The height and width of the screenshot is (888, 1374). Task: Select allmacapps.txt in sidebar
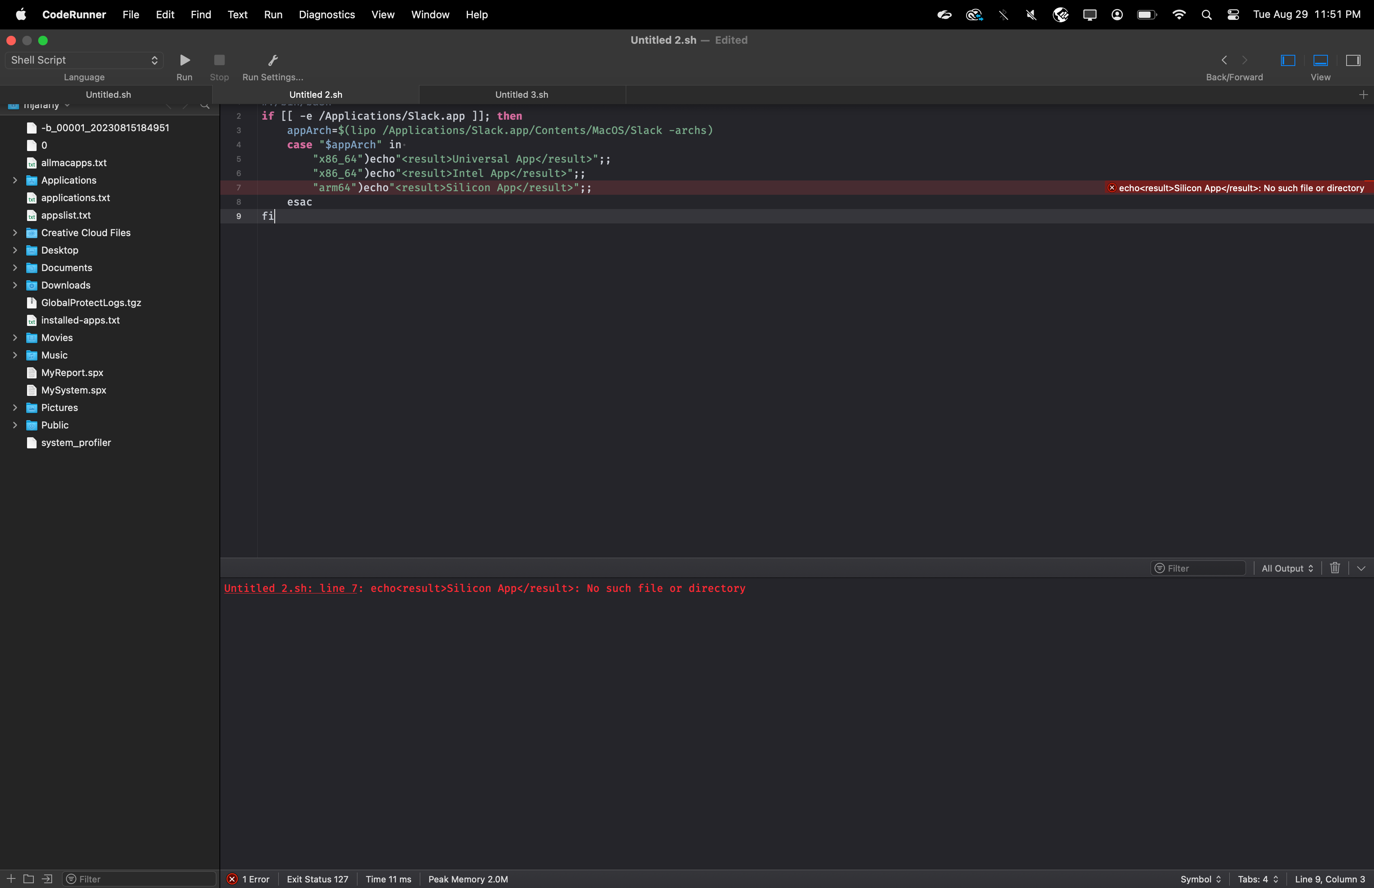pos(74,163)
